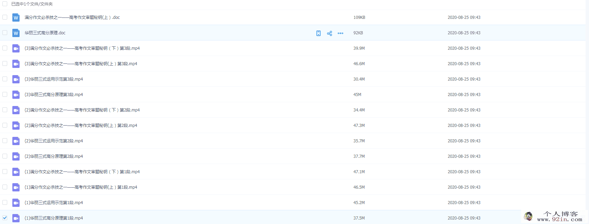Click the mobile device icon beside 华丽三式高分原理.doc

[x=318, y=33]
